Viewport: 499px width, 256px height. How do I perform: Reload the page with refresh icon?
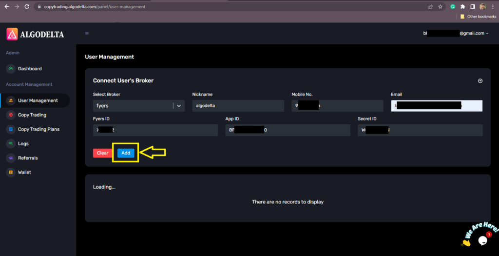pos(27,7)
